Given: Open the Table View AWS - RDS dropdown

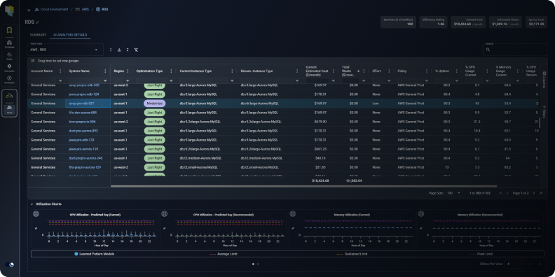Looking at the screenshot, I should 65,50.
